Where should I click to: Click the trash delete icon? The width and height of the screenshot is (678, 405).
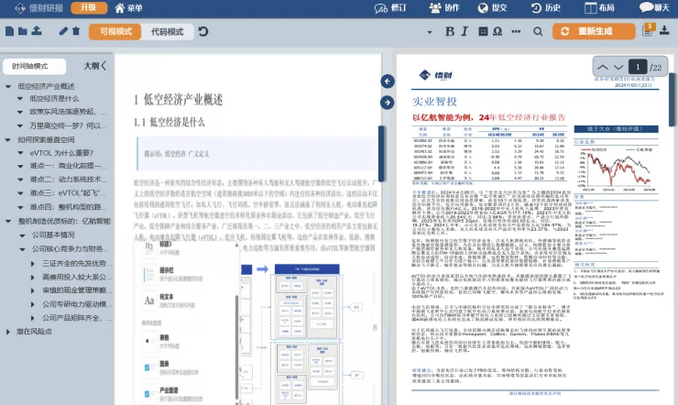point(76,31)
